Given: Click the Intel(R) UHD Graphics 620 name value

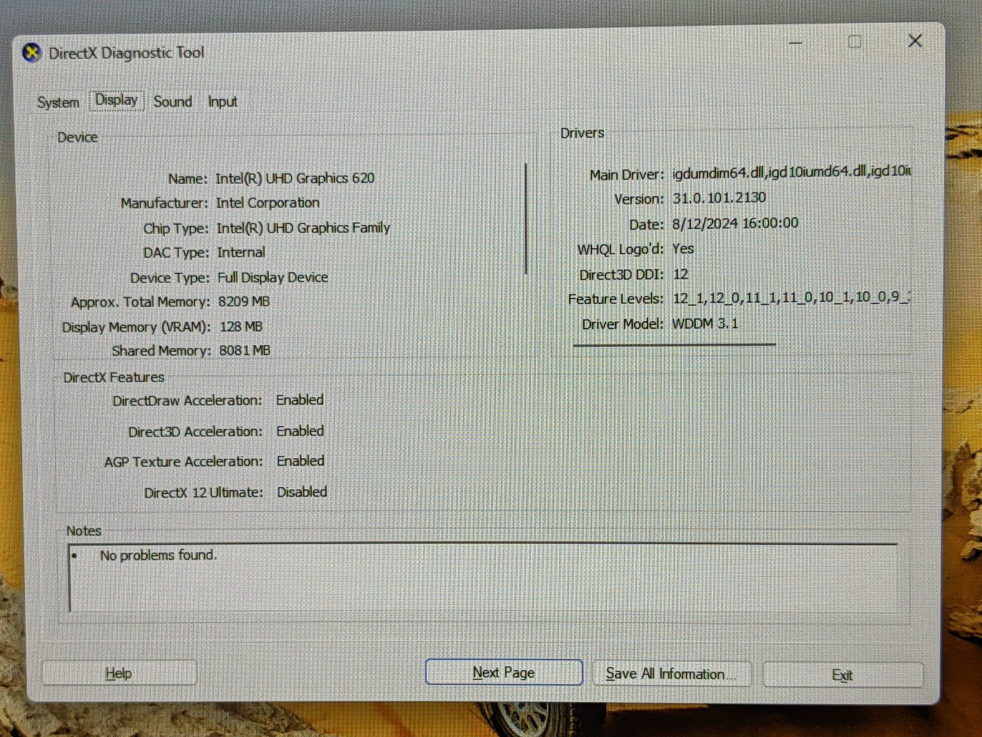Looking at the screenshot, I should pyautogui.click(x=295, y=179).
